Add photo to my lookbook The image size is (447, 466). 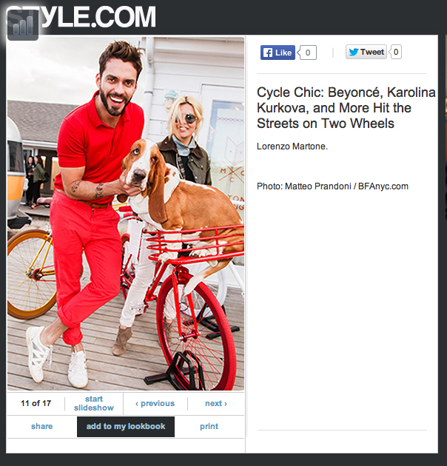[x=126, y=427]
